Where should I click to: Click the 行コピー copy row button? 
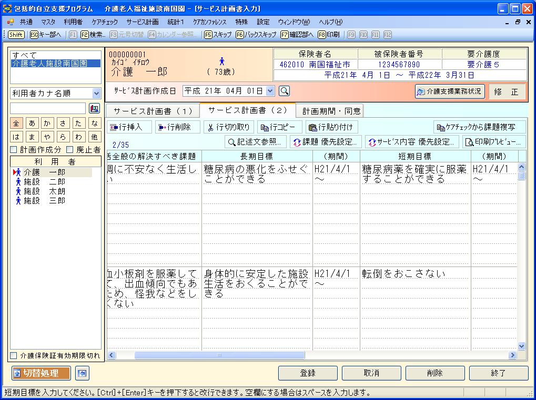click(x=280, y=127)
